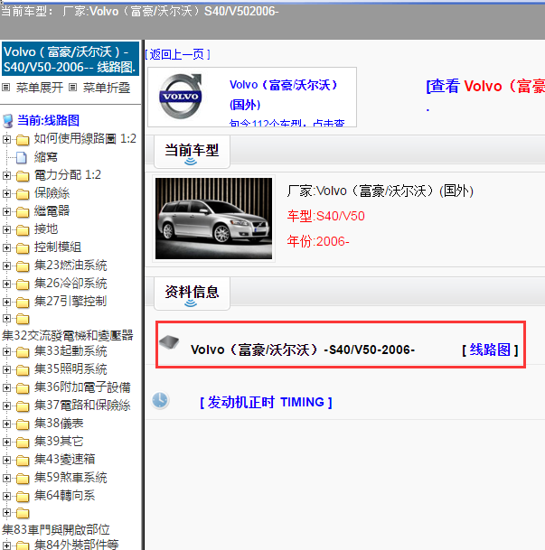Expand the 電力分配 1:2 tree node
Image resolution: width=545 pixels, height=550 pixels.
6,175
